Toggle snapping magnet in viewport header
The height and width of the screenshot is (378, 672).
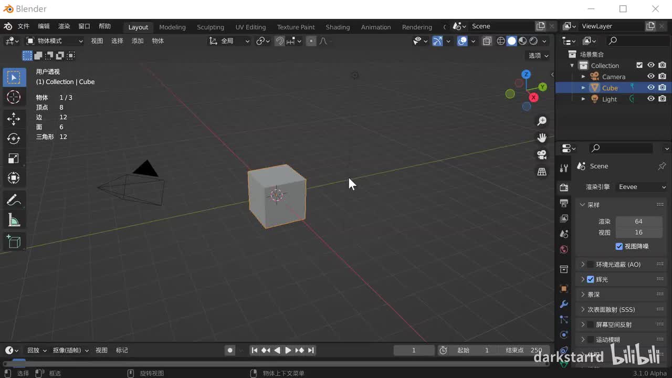pyautogui.click(x=280, y=41)
